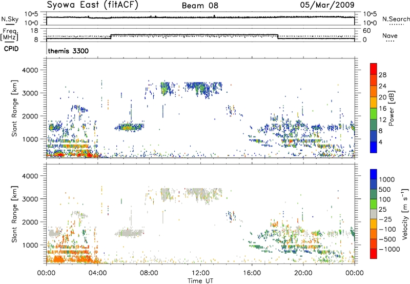
Task: Pick the dark blue top segment of the Velocity colorbar
Action: point(374,174)
